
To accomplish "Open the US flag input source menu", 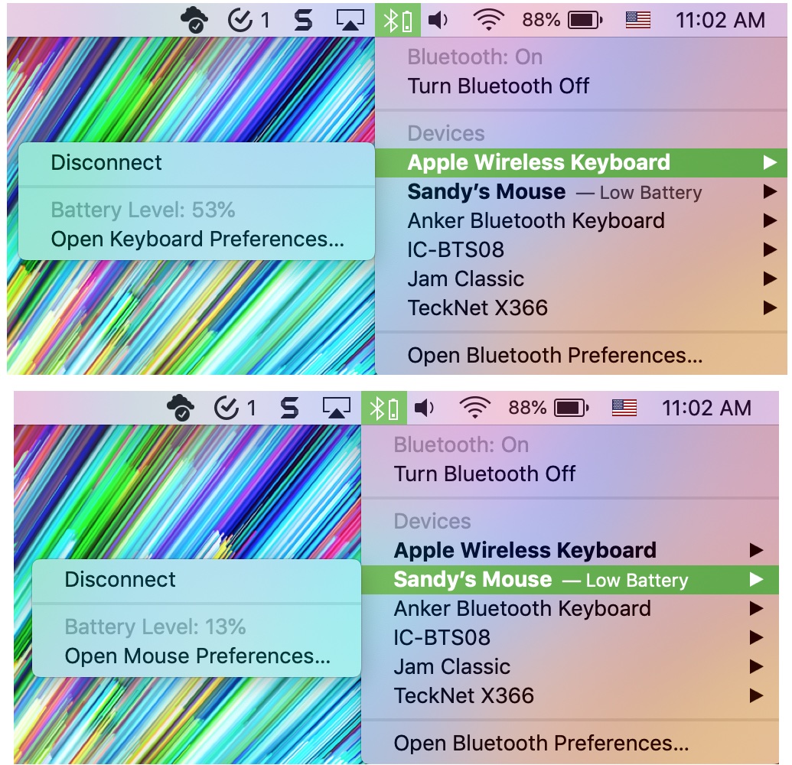I will (x=637, y=19).
